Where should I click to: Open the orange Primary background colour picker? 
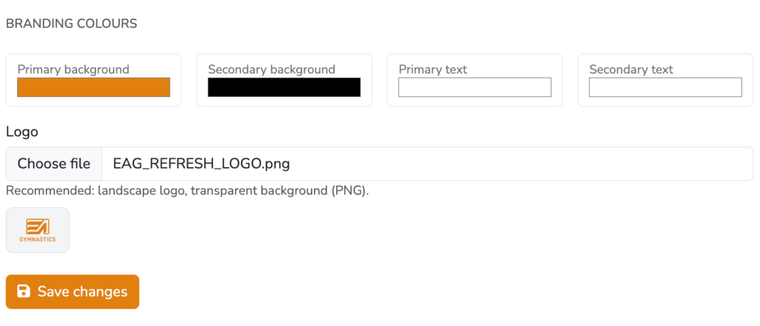(x=94, y=87)
